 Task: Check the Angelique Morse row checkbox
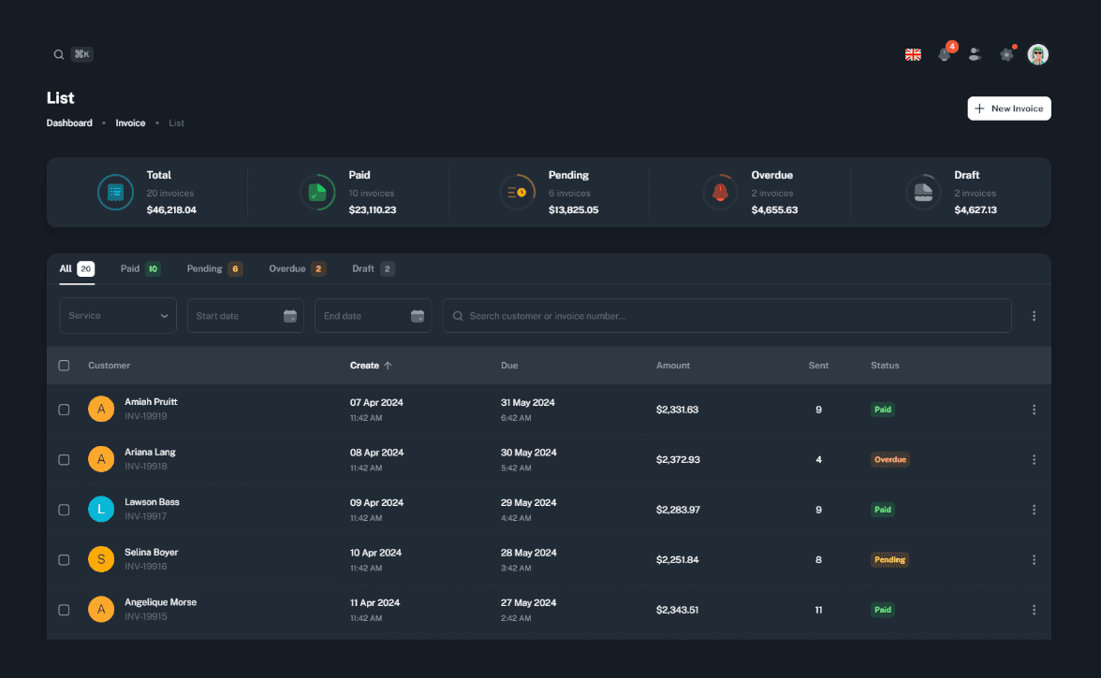[64, 610]
